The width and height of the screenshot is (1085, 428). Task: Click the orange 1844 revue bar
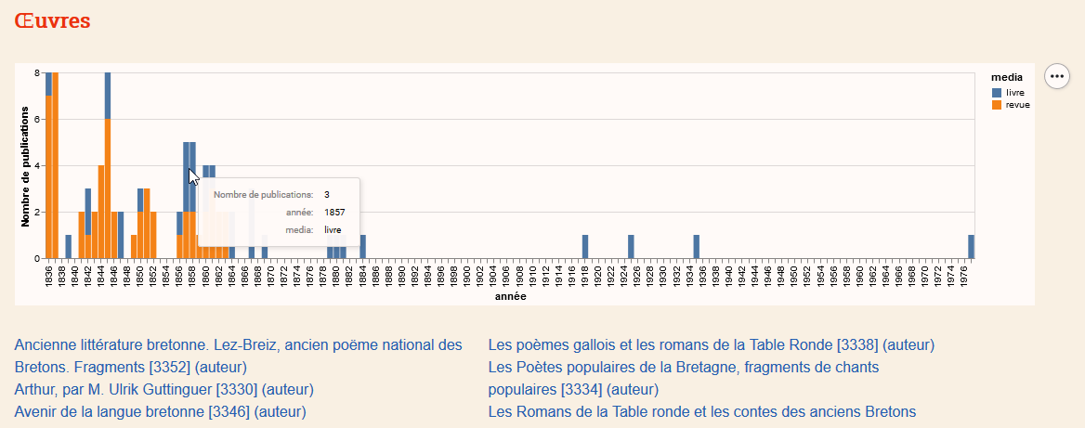(x=101, y=212)
